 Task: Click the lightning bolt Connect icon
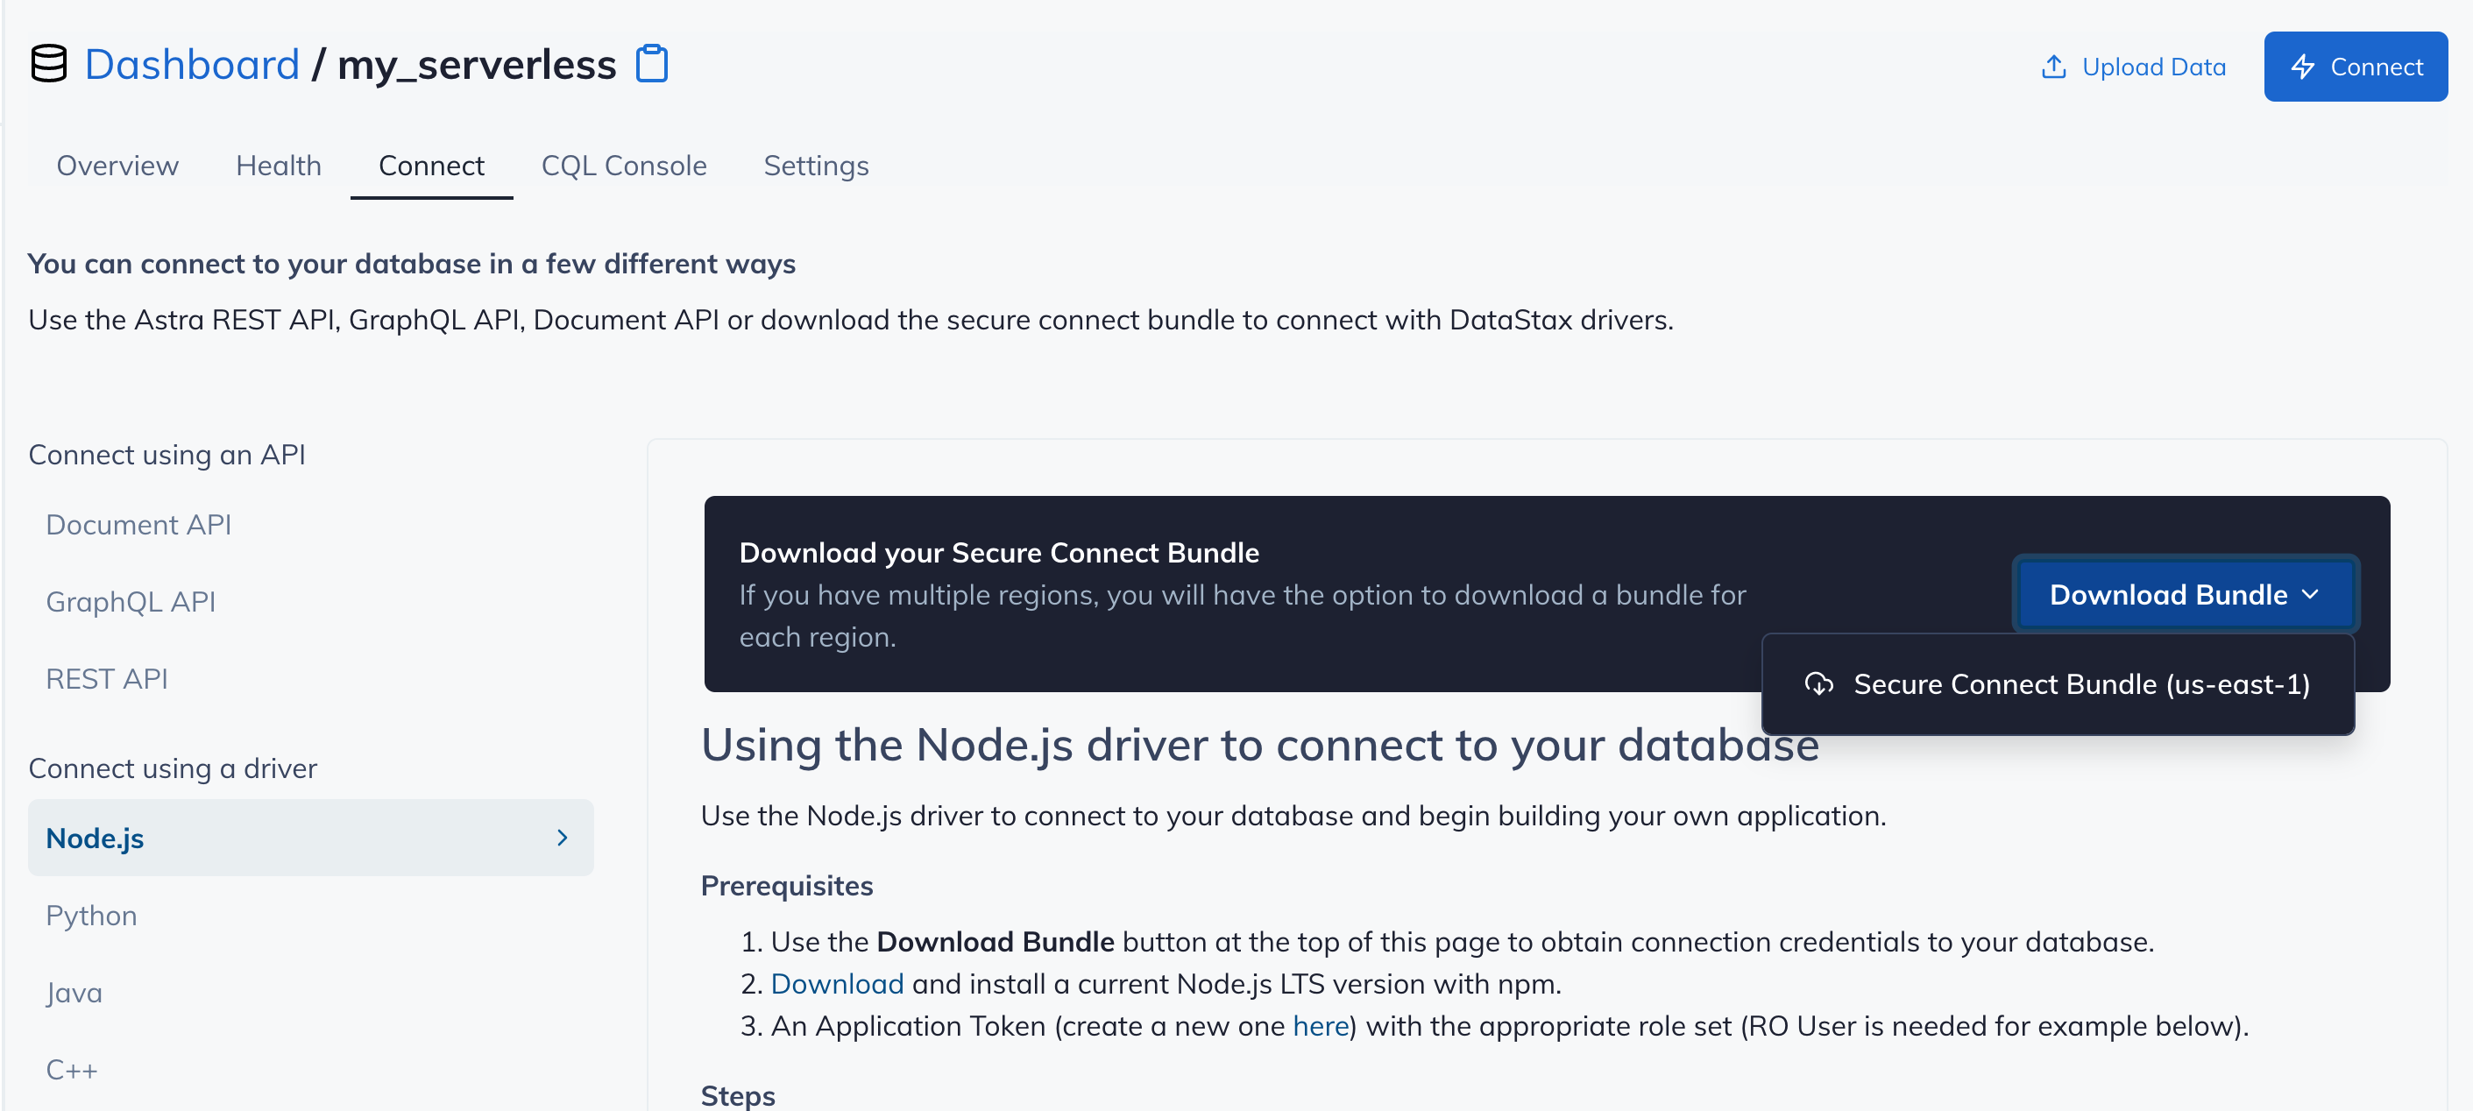coord(2303,67)
